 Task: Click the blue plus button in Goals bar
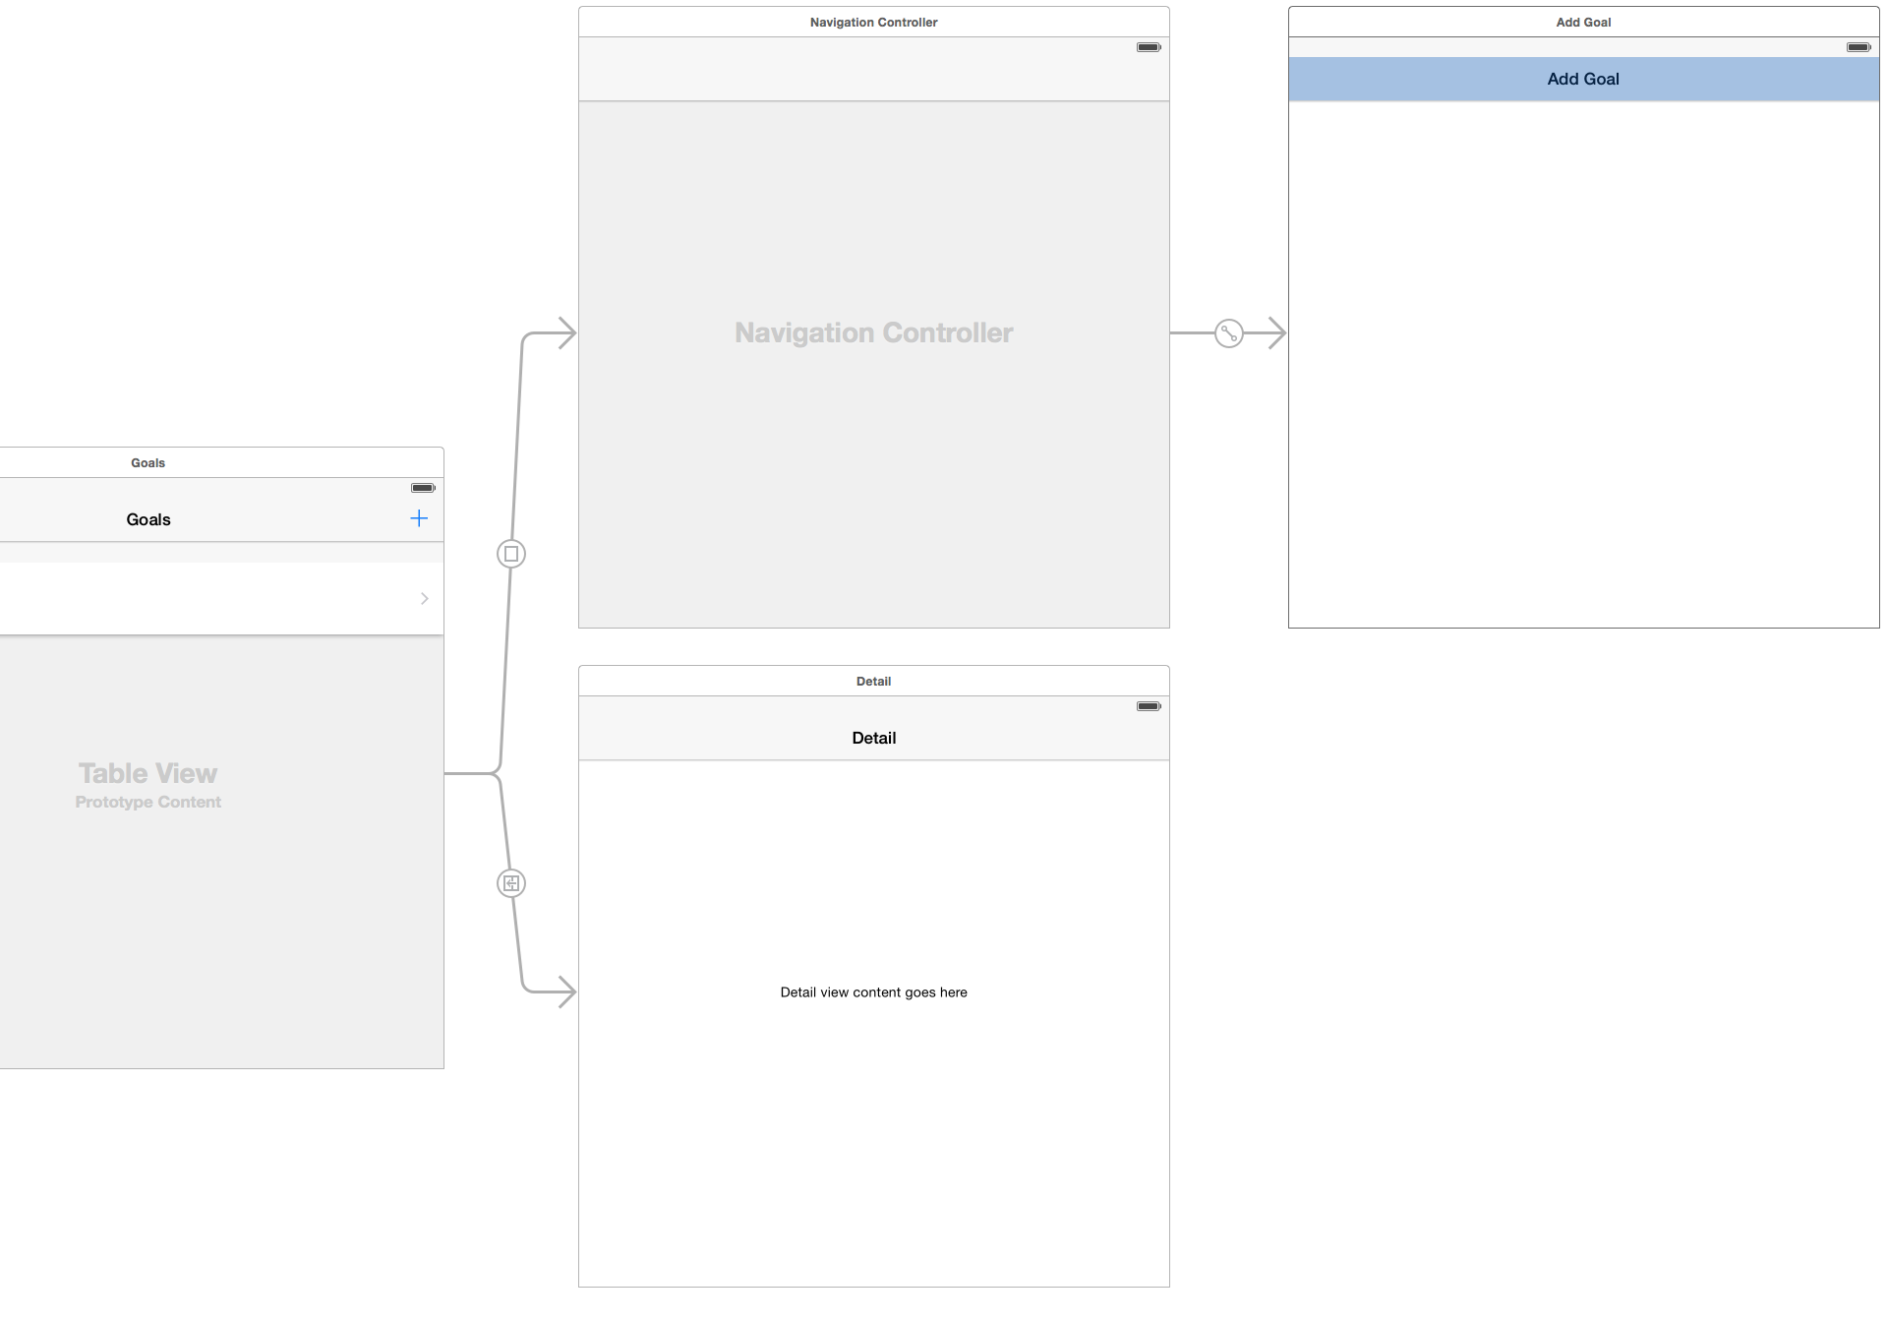point(419,518)
